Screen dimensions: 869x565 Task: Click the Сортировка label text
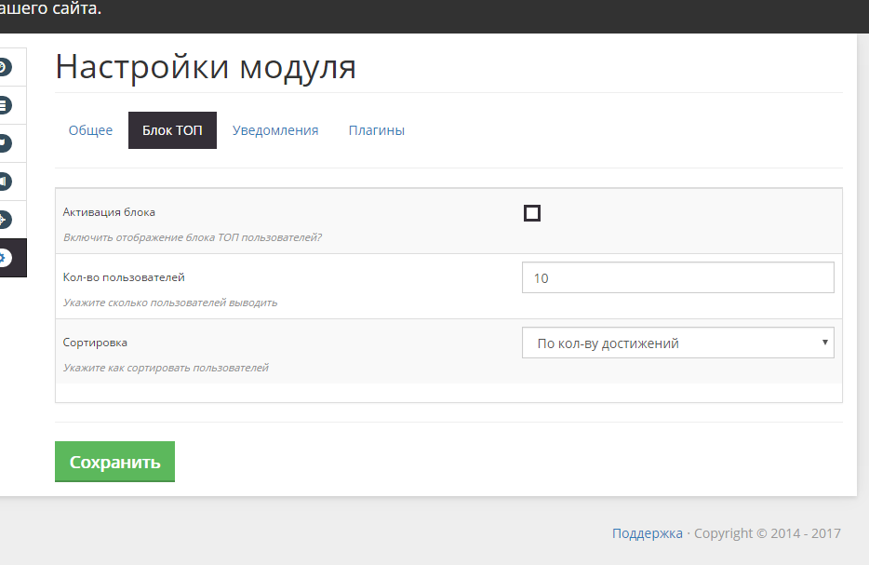95,343
